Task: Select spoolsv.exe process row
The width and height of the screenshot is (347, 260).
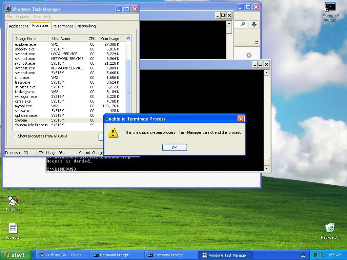Action: tap(69, 49)
